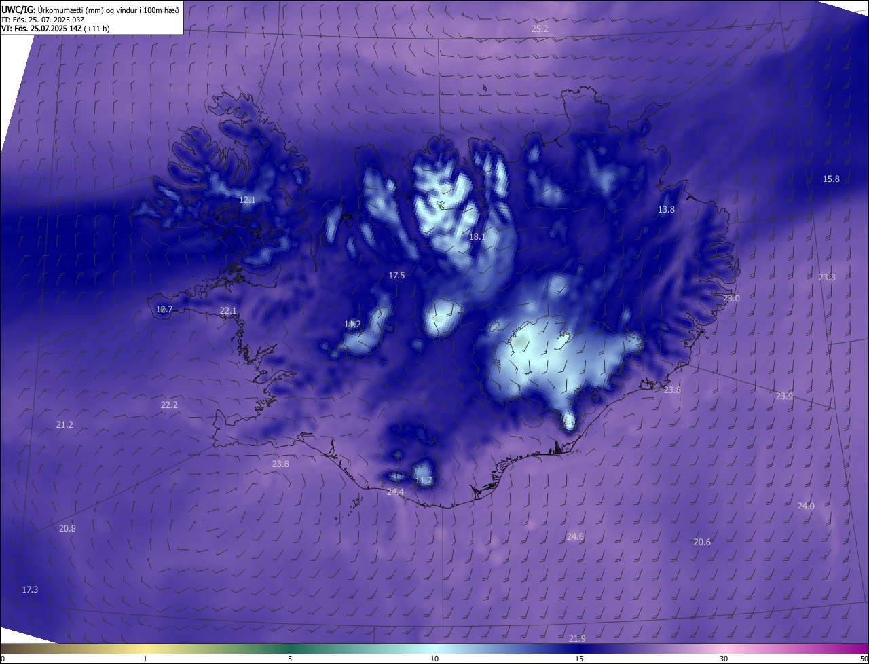
Task: Click the 25.2 value on the map
Action: pos(540,29)
